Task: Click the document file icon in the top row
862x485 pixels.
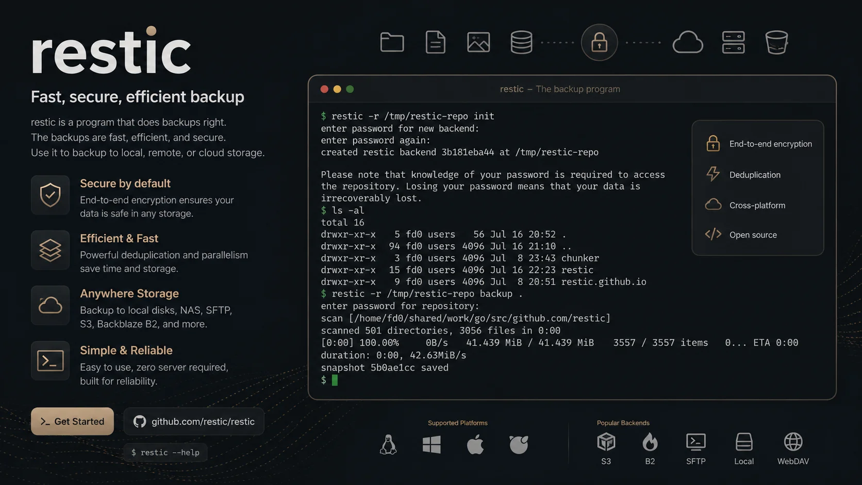Action: coord(436,42)
